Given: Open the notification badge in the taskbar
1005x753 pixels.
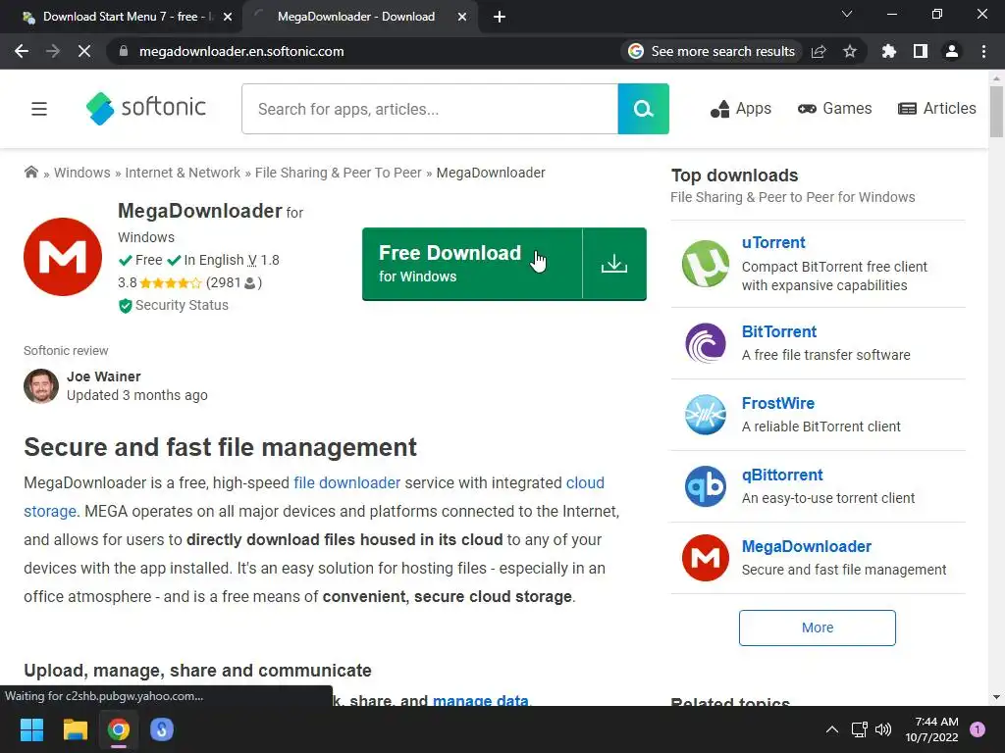Looking at the screenshot, I should coord(978,729).
